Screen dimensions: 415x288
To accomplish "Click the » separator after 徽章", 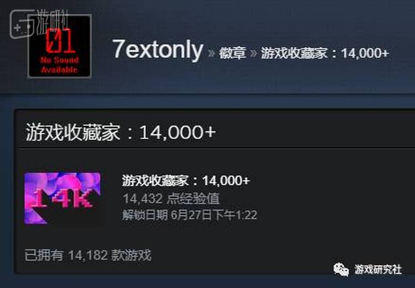I will pyautogui.click(x=253, y=53).
